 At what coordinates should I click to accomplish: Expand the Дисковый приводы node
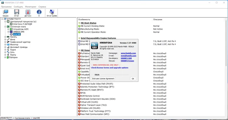[5, 47]
